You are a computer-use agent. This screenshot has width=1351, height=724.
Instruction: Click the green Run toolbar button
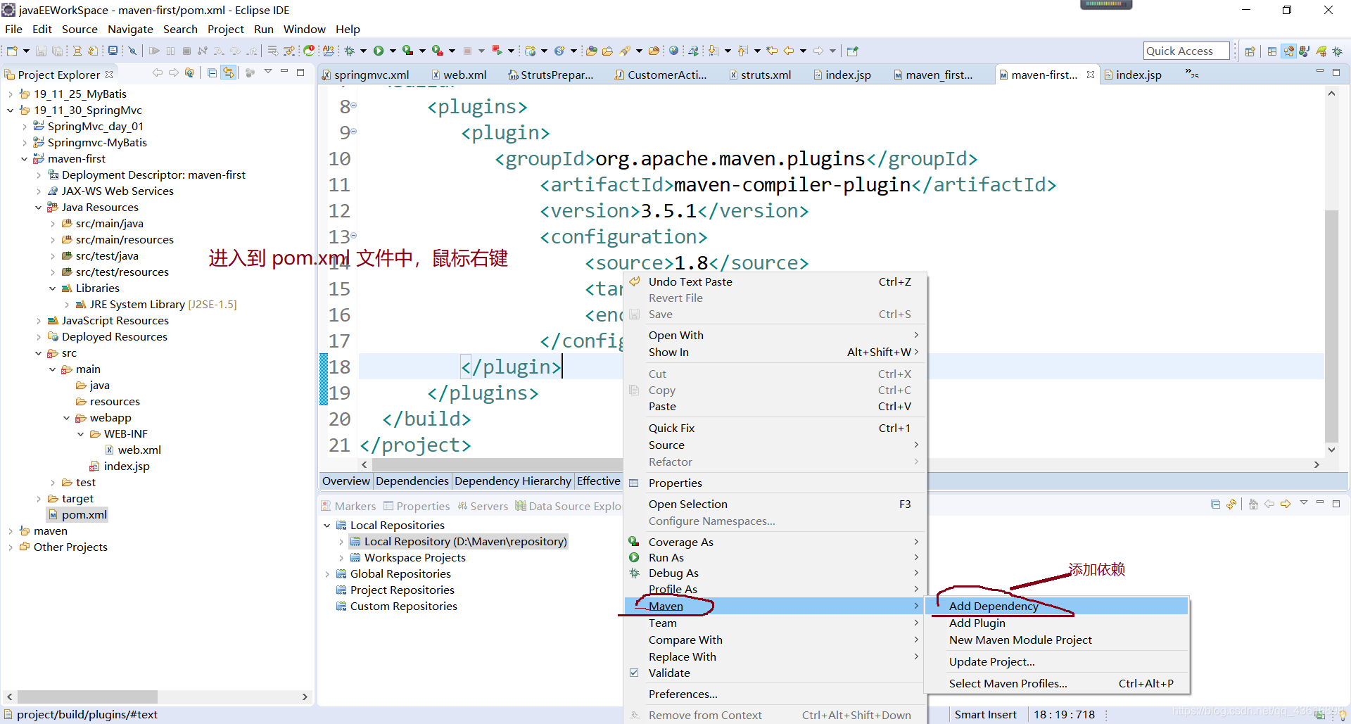[379, 51]
